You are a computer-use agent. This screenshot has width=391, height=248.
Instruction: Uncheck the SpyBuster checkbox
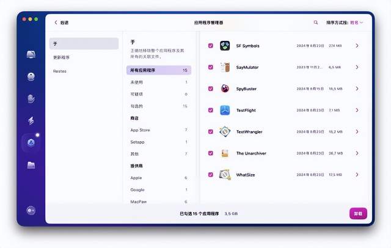(x=210, y=89)
